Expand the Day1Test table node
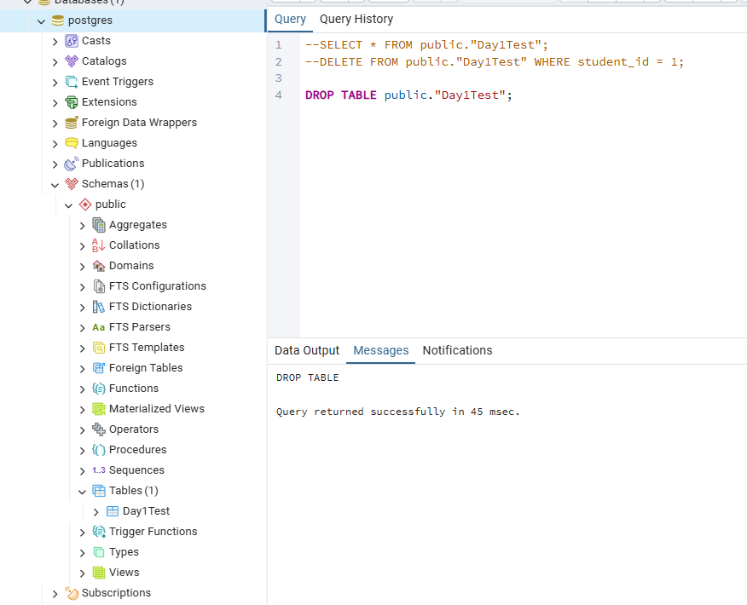The image size is (747, 605). 96,513
